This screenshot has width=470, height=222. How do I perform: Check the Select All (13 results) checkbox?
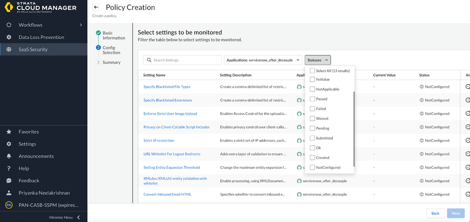[x=312, y=71]
